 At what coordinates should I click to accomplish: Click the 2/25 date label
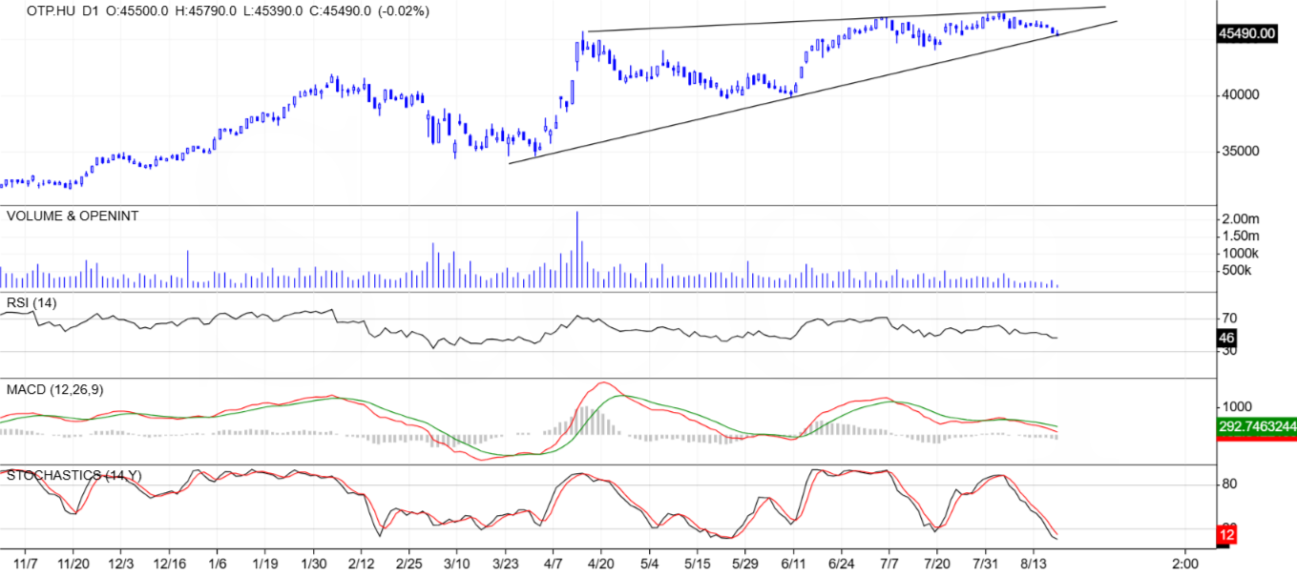tap(408, 565)
